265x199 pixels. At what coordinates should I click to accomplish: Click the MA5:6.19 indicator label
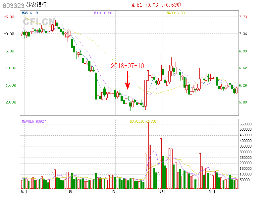pos(30,13)
